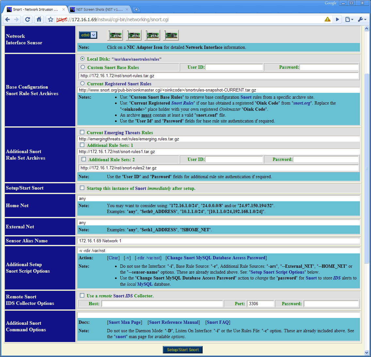Click the eth0 NIC adapter icon

(x=115, y=36)
